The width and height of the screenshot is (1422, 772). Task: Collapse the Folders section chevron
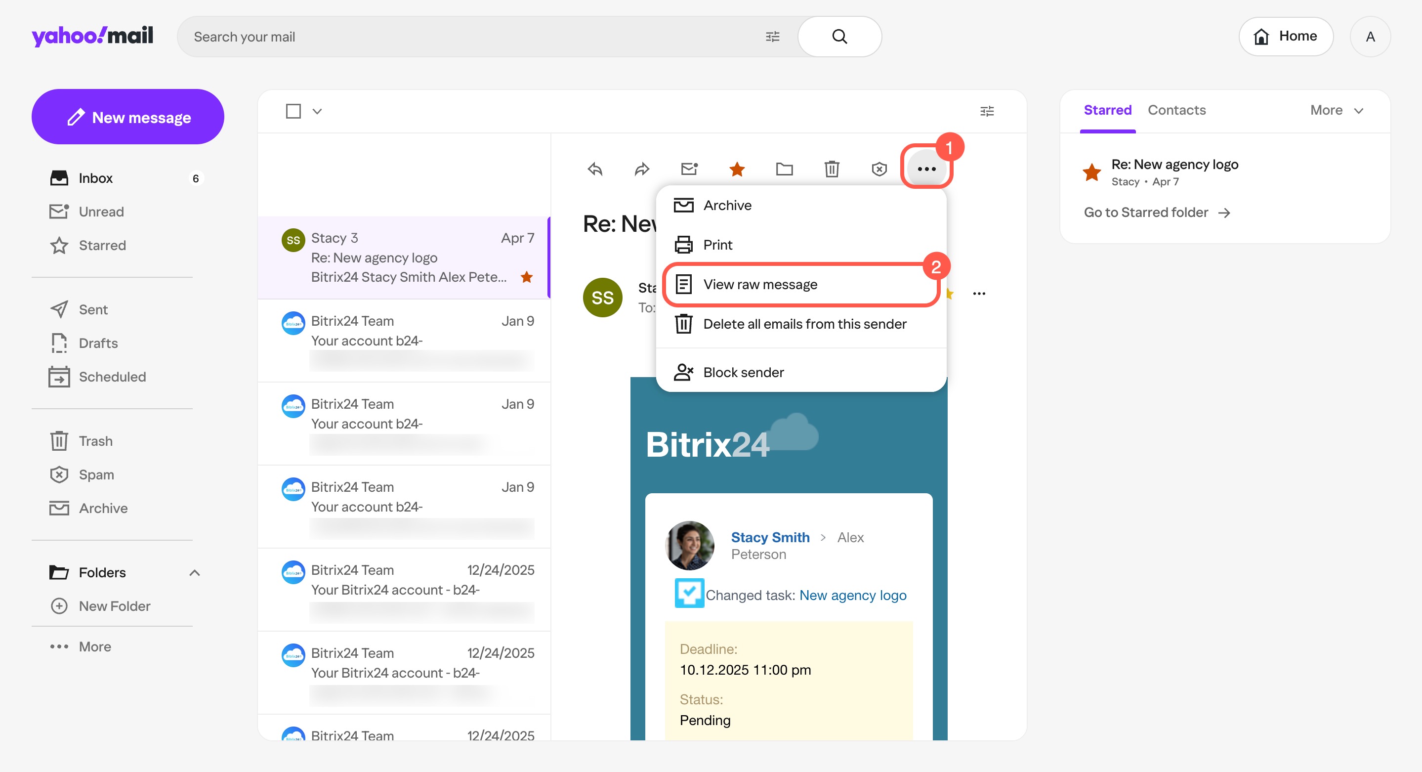pos(194,573)
